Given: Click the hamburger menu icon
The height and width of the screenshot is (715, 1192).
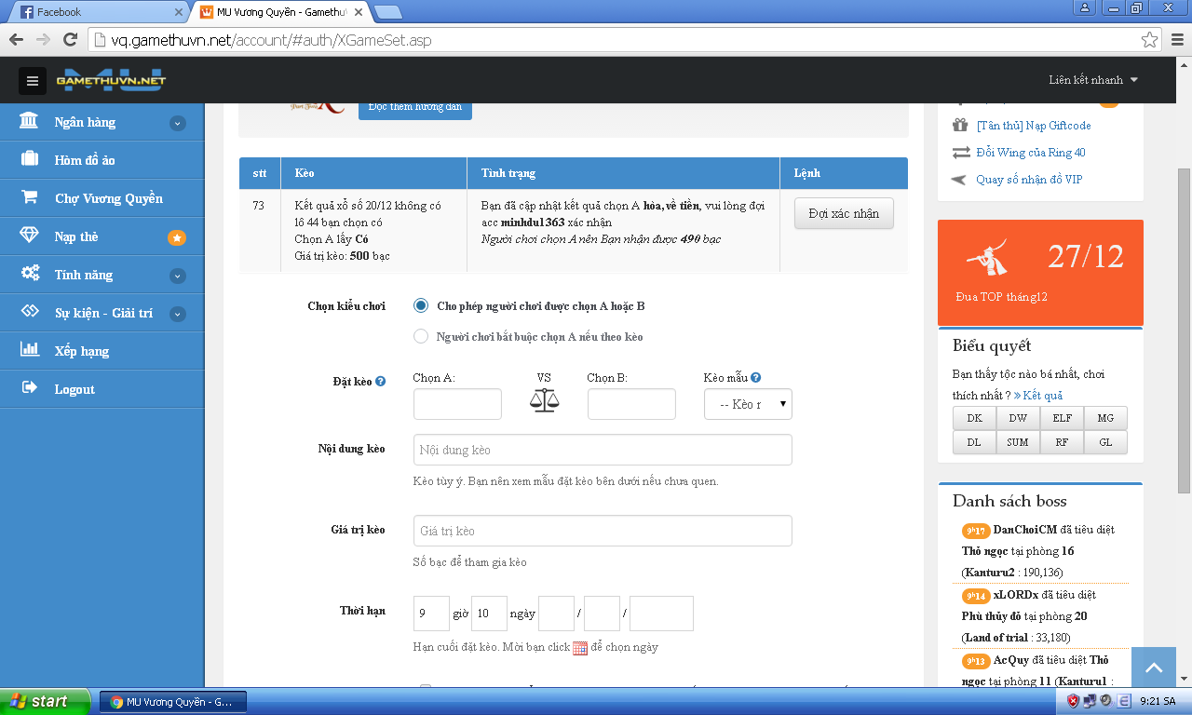Looking at the screenshot, I should pyautogui.click(x=33, y=81).
